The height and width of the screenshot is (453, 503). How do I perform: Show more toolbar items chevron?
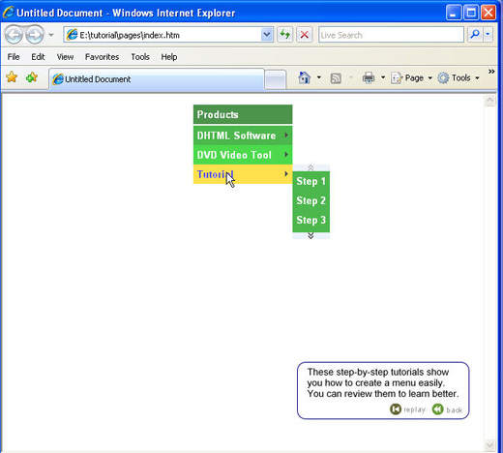(491, 72)
